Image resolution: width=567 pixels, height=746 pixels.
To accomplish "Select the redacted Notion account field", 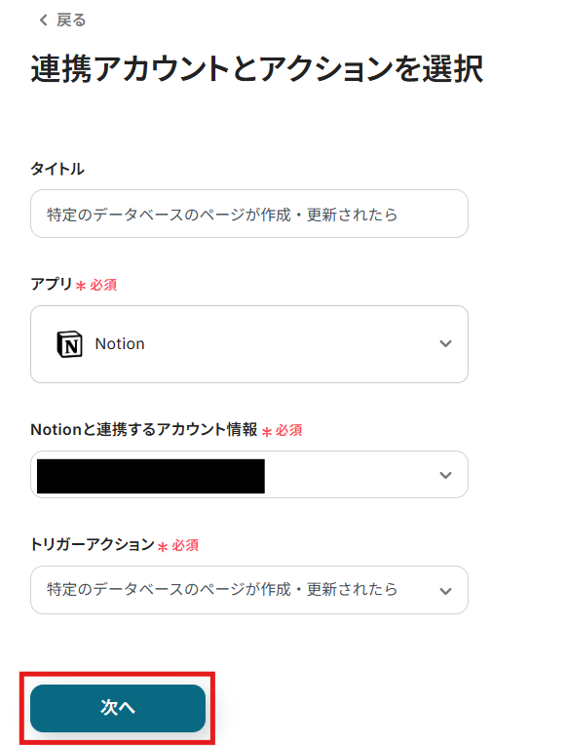I will coord(151,476).
